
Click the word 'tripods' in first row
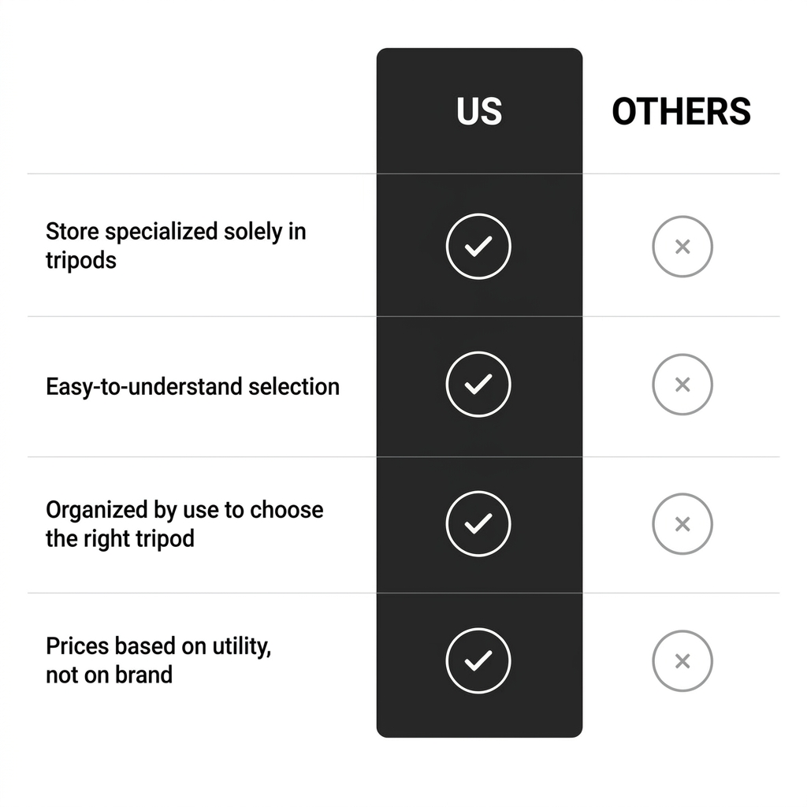pyautogui.click(x=81, y=260)
